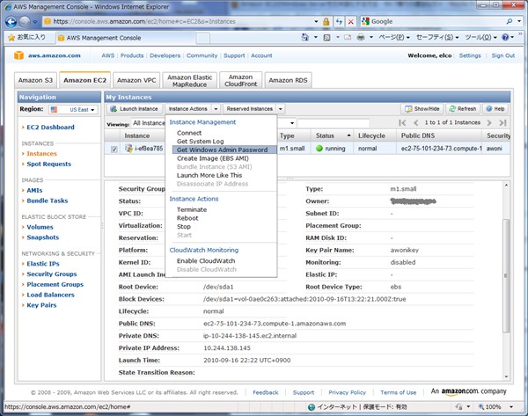Open the Region US East dropdown
Image resolution: width=528 pixels, height=416 pixels.
(x=73, y=110)
